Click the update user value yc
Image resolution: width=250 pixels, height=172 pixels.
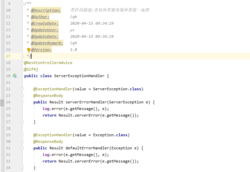72,30
